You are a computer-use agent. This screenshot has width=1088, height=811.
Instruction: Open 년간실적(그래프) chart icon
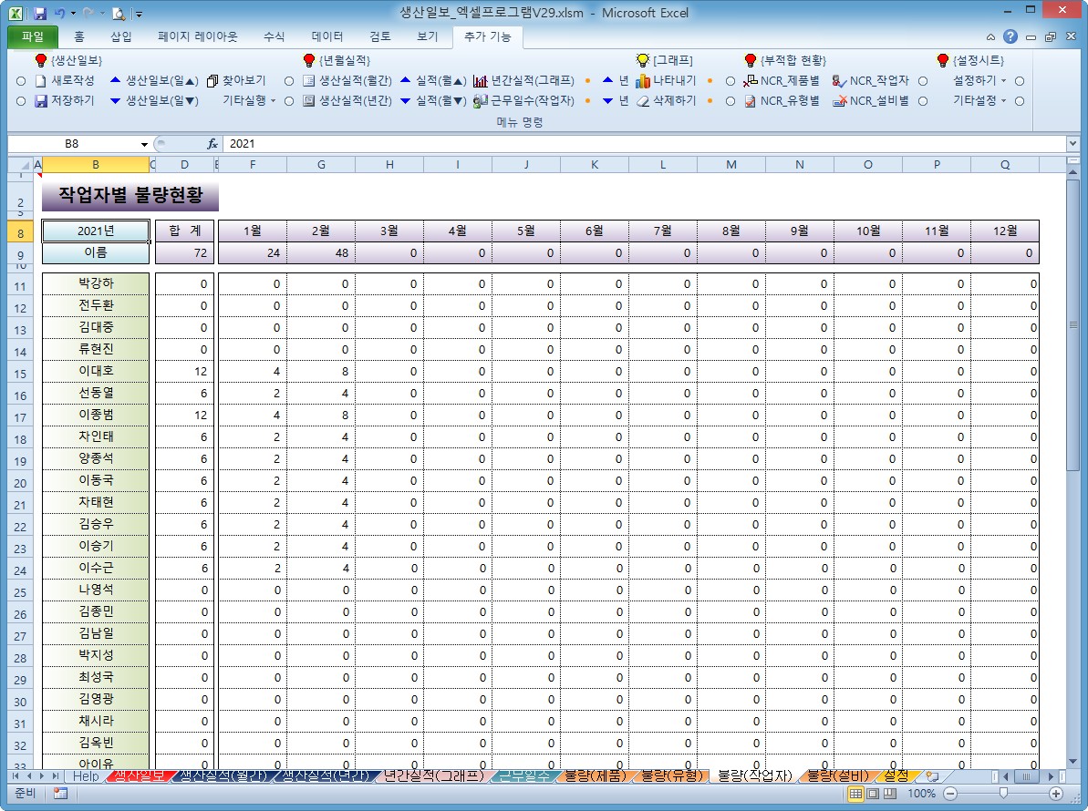click(x=481, y=81)
